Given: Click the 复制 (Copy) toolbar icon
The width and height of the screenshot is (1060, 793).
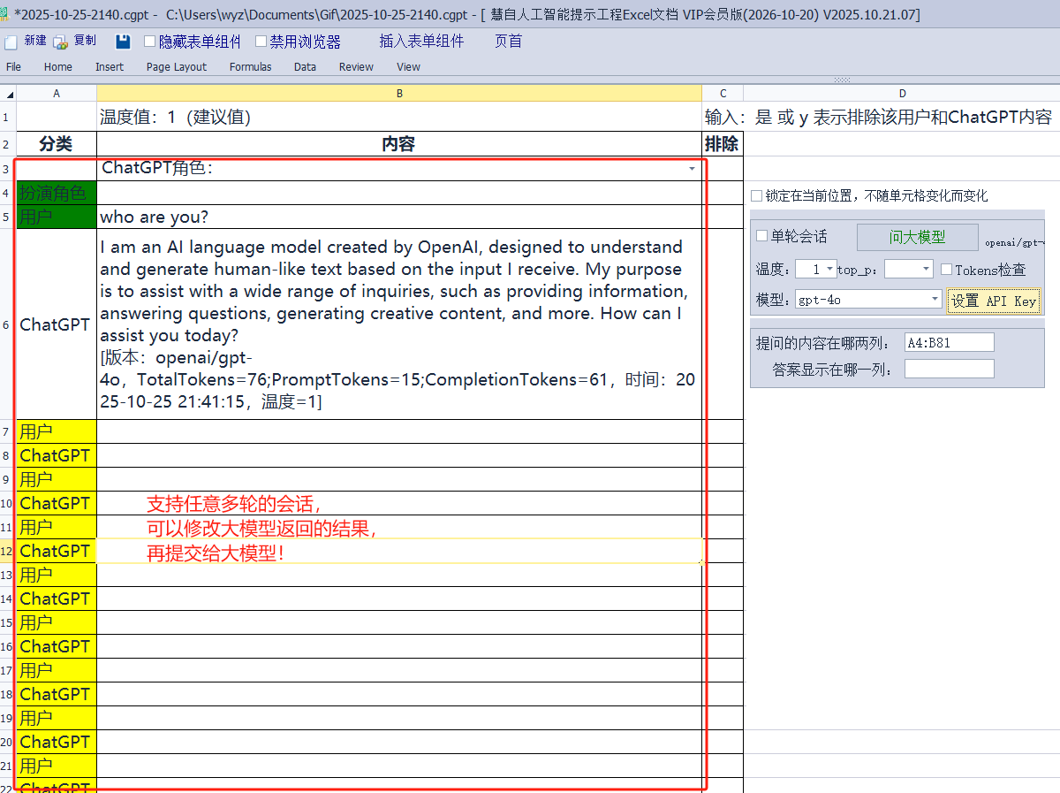Looking at the screenshot, I should [x=61, y=42].
